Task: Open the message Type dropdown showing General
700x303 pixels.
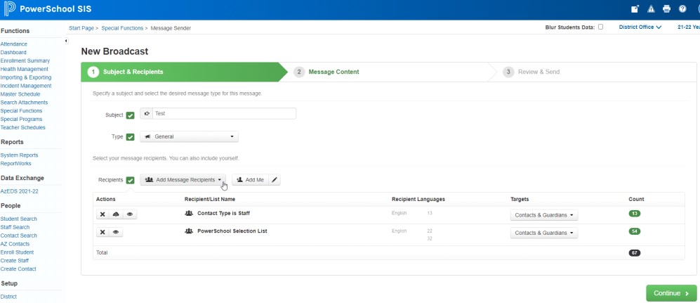Action: click(x=190, y=136)
